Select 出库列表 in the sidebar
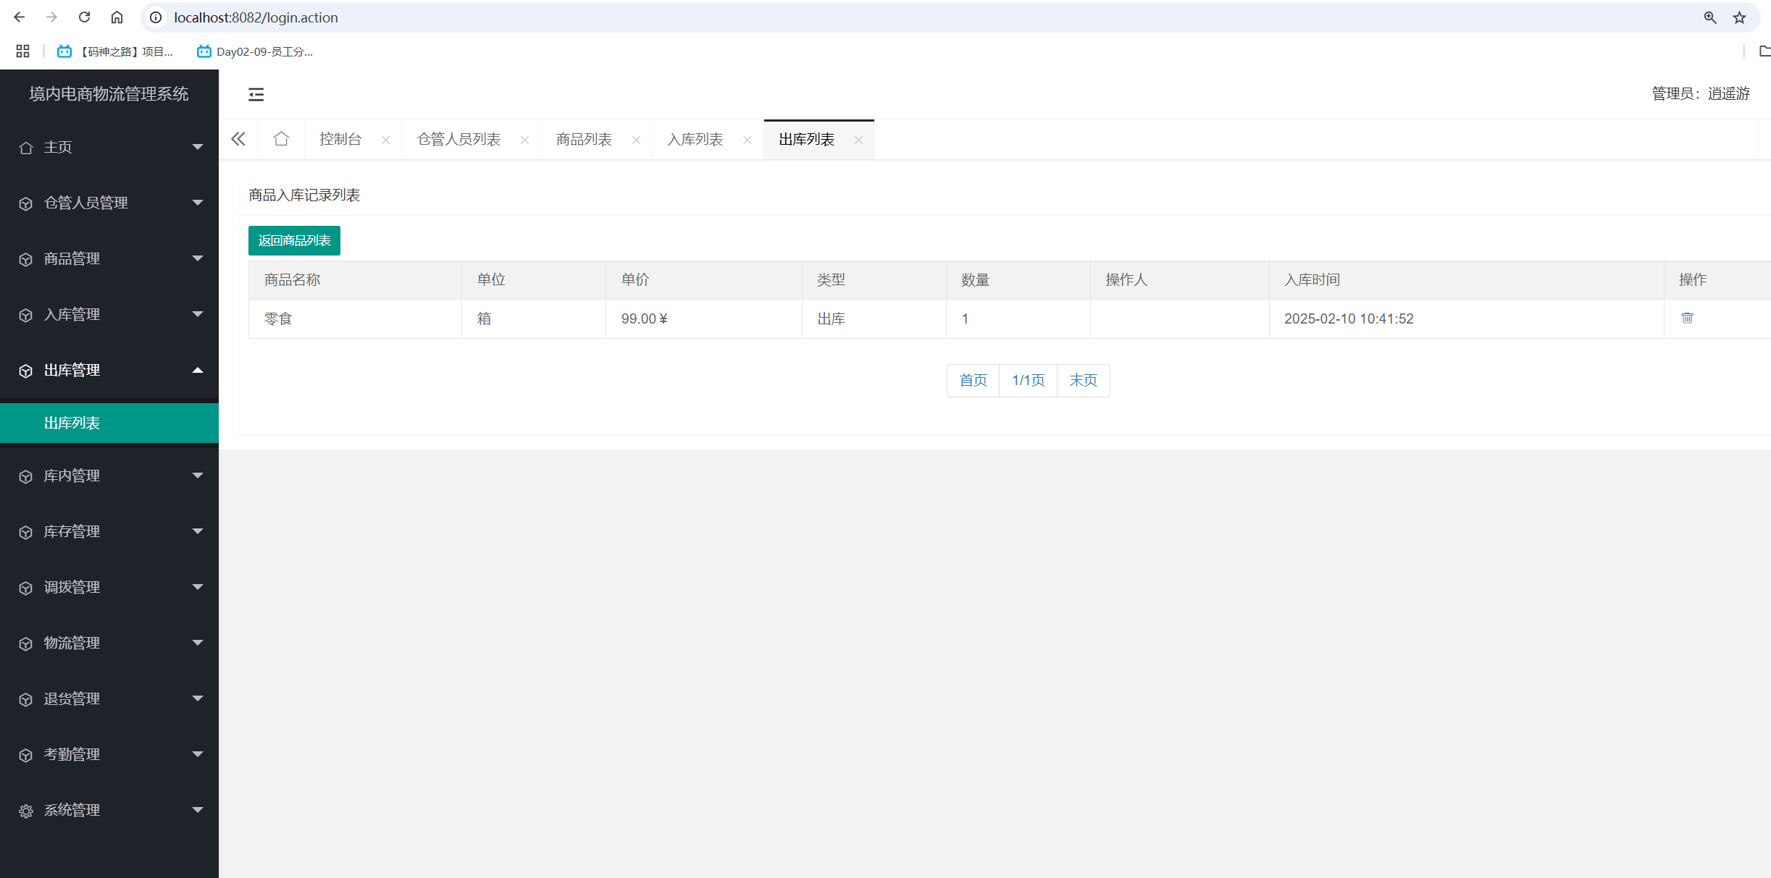This screenshot has height=878, width=1771. coord(72,423)
